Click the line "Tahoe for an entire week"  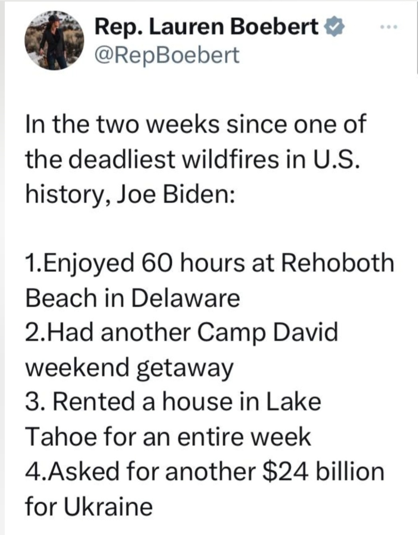click(168, 437)
